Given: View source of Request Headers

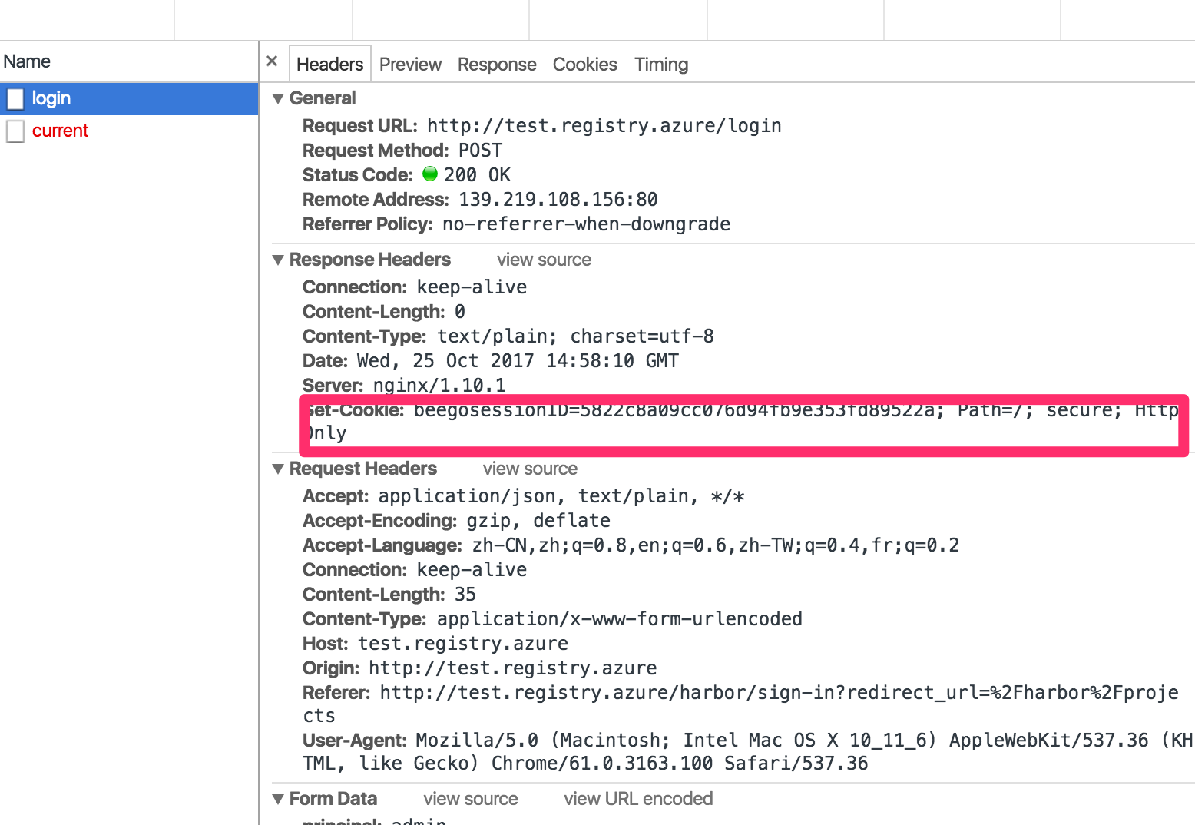Looking at the screenshot, I should tap(530, 469).
